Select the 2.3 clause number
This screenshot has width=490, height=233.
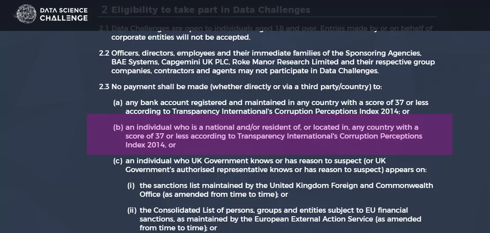point(104,86)
